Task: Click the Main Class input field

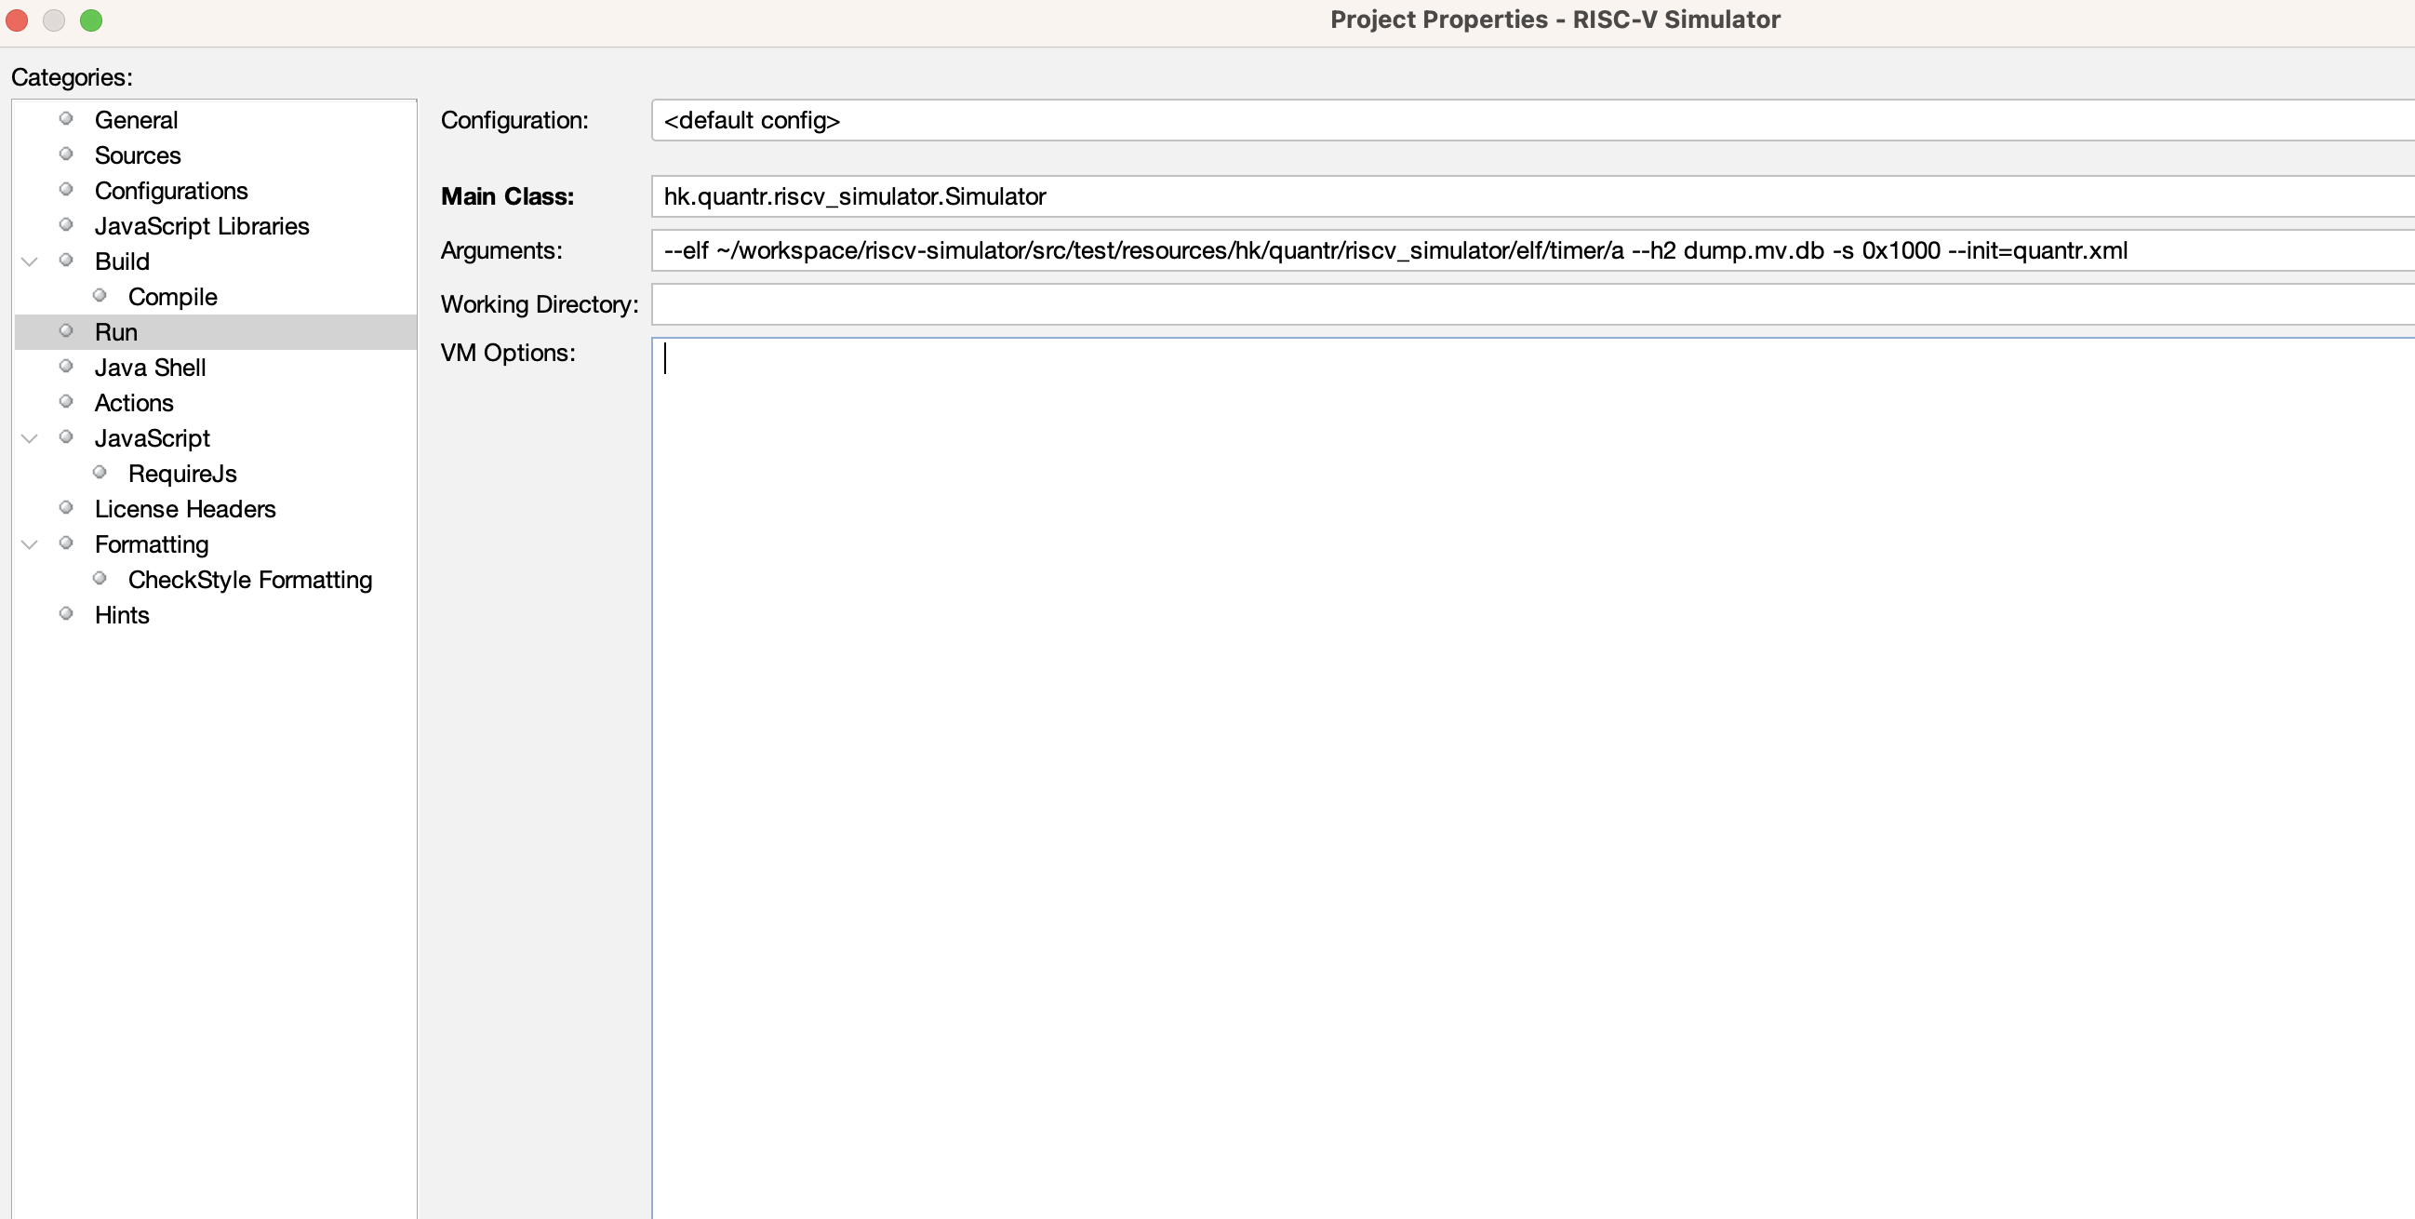Action: 1533,196
